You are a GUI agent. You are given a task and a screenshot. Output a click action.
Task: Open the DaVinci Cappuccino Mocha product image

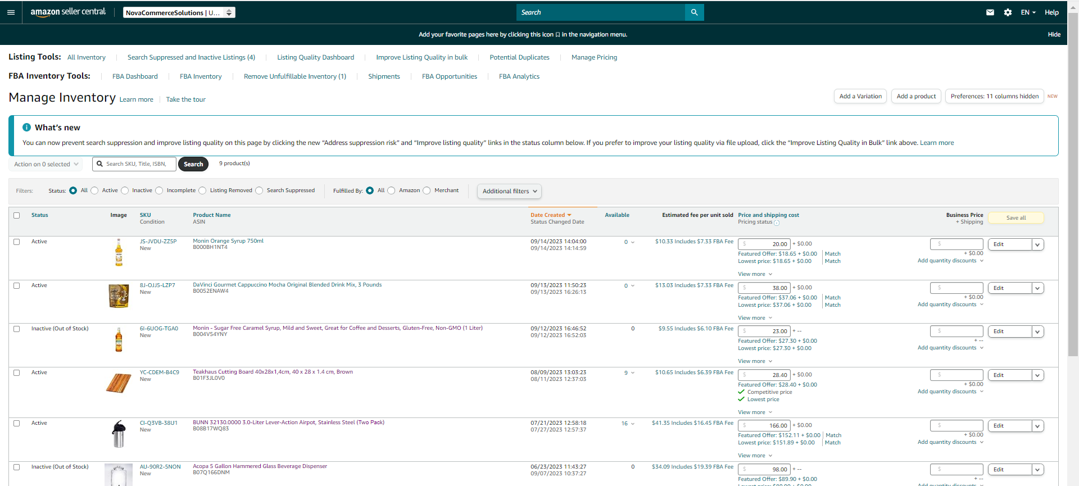tap(119, 296)
